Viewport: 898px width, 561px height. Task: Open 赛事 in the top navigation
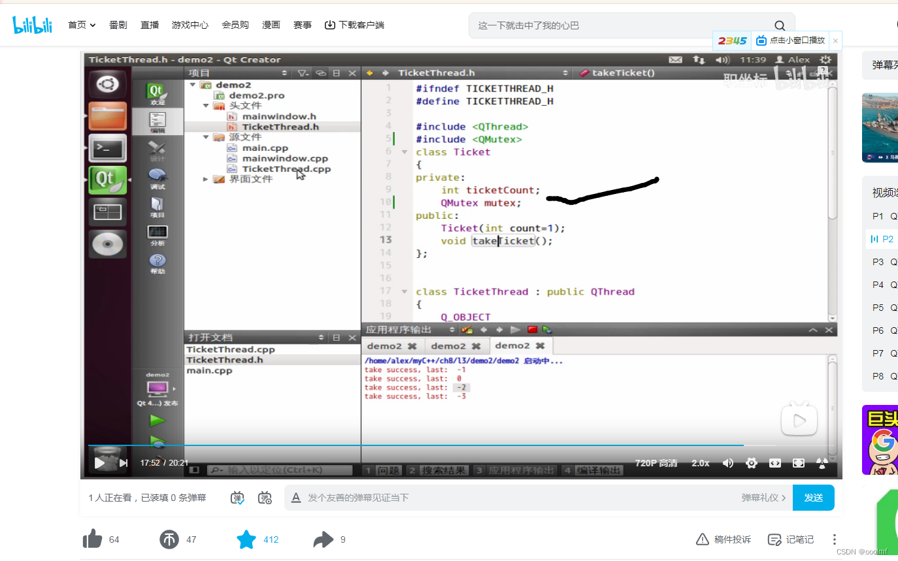point(303,25)
